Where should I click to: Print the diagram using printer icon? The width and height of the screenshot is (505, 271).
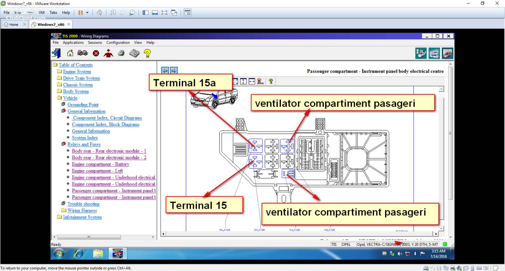(121, 53)
